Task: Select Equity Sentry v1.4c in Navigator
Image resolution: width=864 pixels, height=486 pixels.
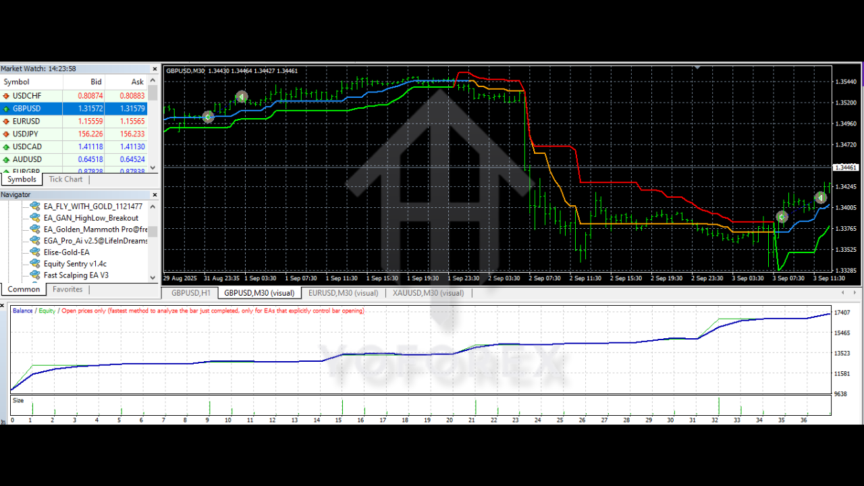Action: pos(75,264)
